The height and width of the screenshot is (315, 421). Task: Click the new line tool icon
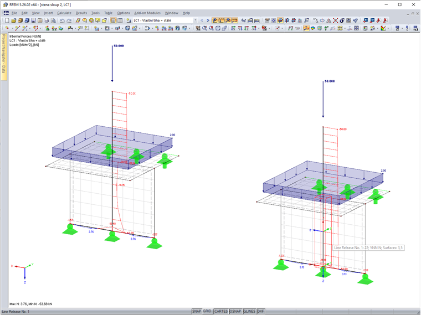click(x=18, y=28)
